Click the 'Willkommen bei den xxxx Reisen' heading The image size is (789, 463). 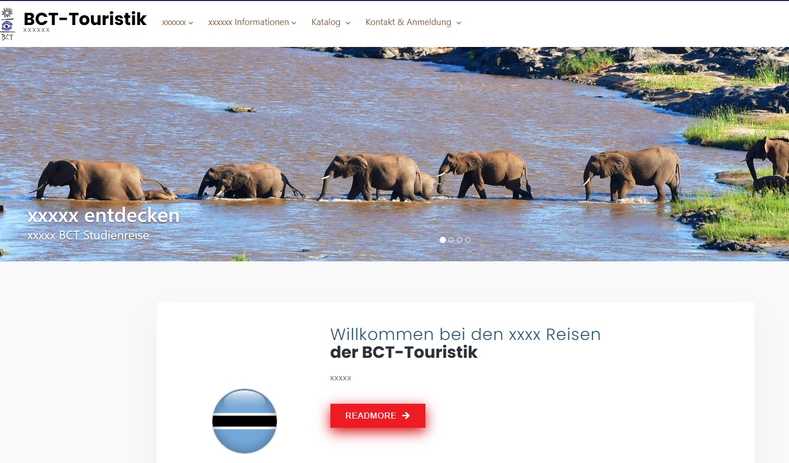465,334
